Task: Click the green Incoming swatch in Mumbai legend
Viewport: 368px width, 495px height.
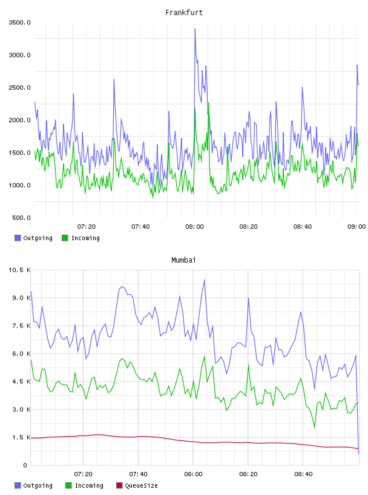Action: (68, 485)
